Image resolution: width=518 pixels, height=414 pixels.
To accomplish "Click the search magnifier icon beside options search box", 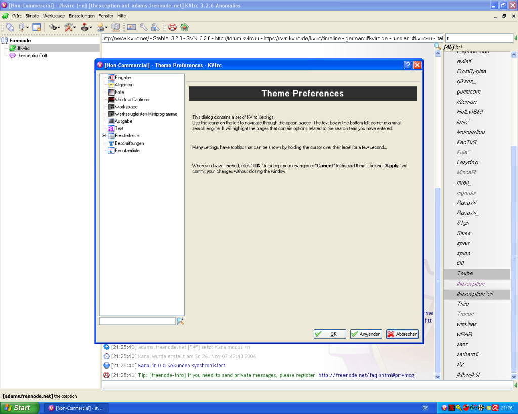I will pyautogui.click(x=180, y=321).
